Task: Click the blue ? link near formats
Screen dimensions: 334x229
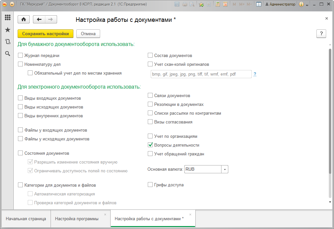Action: [255, 74]
